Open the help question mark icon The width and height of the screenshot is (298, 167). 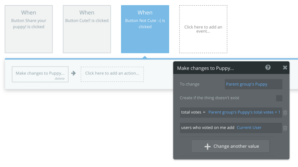(268, 68)
